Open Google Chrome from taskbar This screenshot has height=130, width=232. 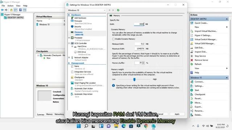tap(146, 126)
